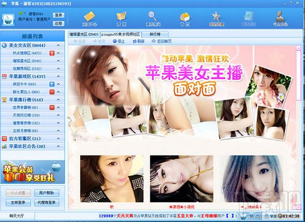Collapse the 苹果游戏区 channel group
Screen dimensions: 305x222
point(58,76)
